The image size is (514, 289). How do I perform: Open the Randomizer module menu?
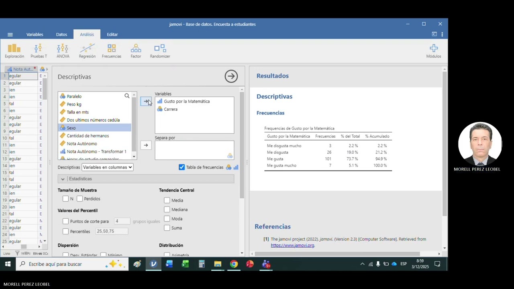(x=160, y=51)
